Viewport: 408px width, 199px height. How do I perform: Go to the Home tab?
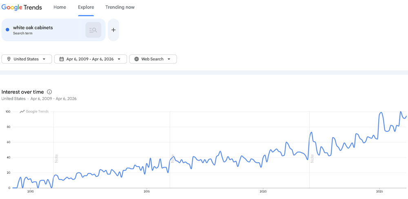[60, 7]
